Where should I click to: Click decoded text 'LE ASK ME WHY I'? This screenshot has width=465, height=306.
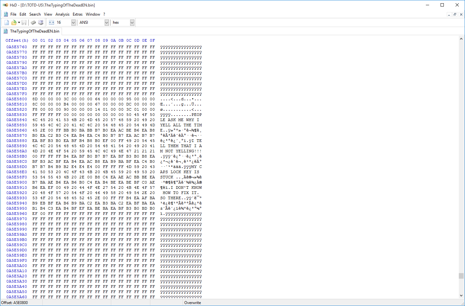pyautogui.click(x=180, y=120)
